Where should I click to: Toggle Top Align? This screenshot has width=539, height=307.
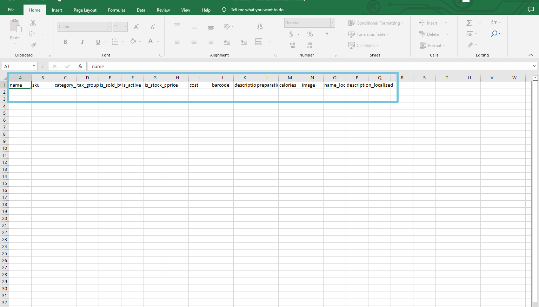[177, 26]
